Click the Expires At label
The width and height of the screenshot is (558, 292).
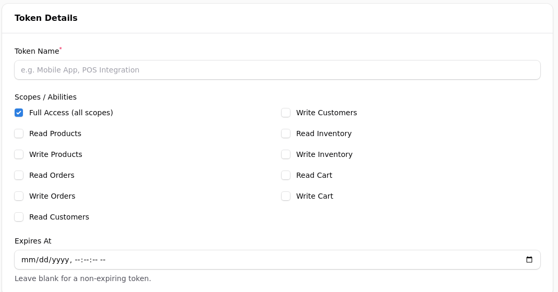pos(33,241)
